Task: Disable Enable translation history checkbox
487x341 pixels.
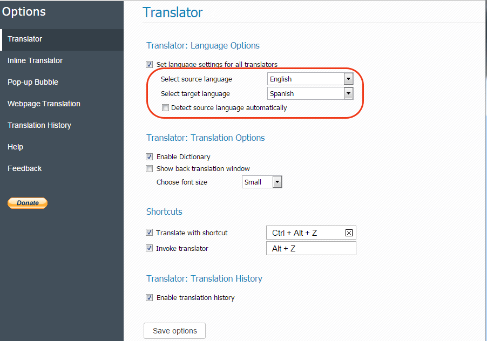Action: click(x=149, y=297)
